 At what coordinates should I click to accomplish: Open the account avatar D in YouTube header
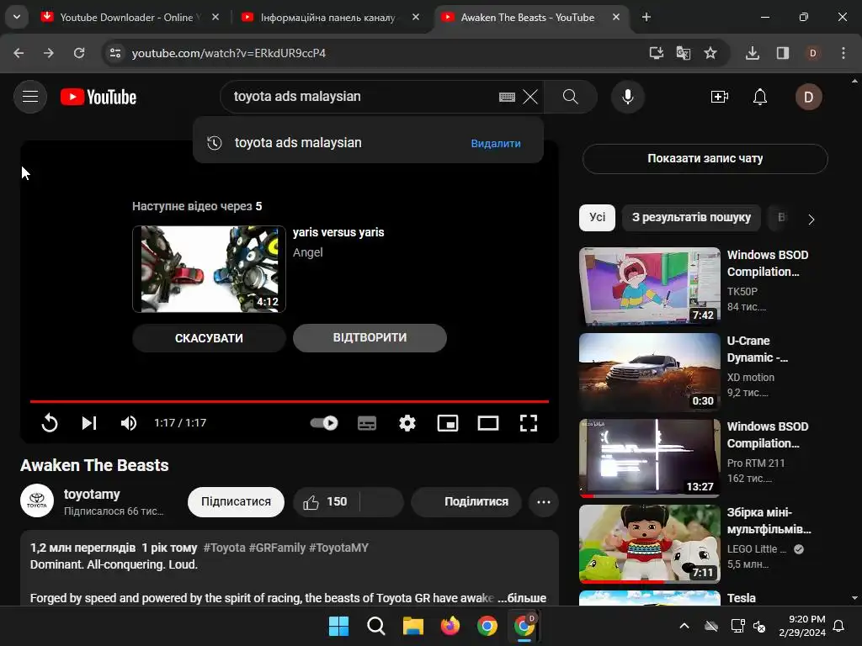pyautogui.click(x=809, y=98)
